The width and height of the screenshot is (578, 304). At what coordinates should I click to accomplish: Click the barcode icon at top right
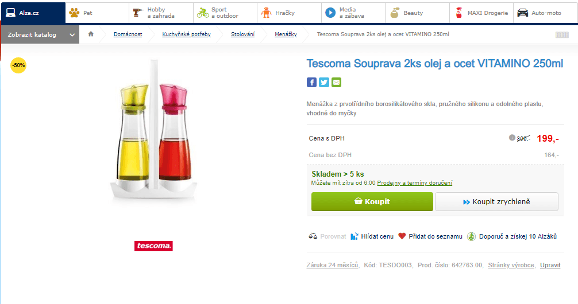point(562,35)
